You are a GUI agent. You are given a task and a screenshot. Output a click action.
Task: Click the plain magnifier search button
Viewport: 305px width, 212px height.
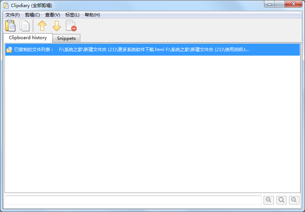click(x=281, y=200)
